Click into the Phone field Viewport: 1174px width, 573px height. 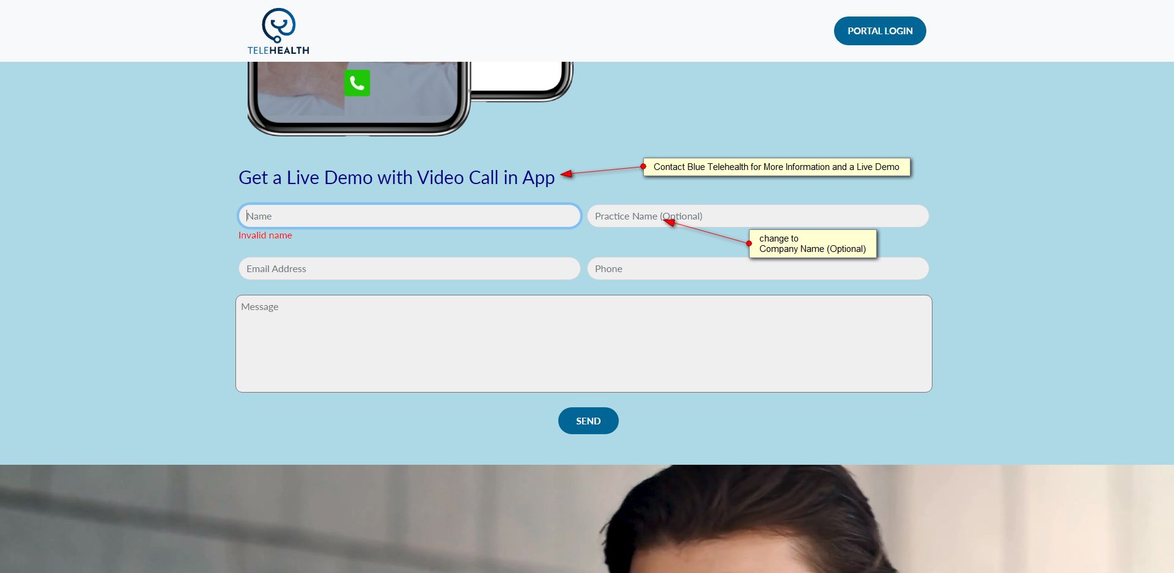pyautogui.click(x=758, y=268)
